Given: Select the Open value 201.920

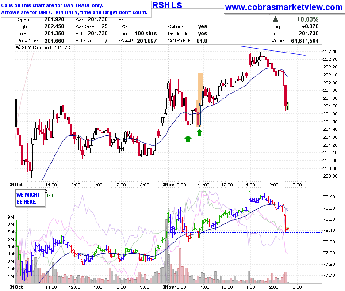Looking at the screenshot, I should click(x=54, y=19).
